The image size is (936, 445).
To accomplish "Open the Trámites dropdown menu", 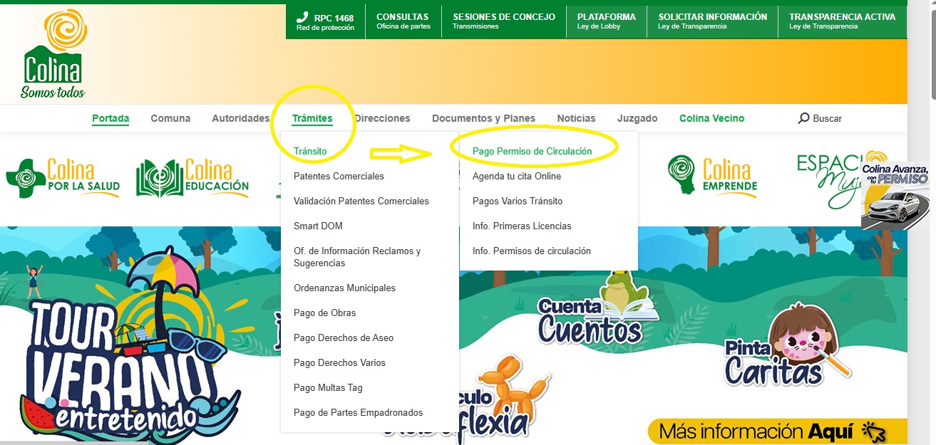I will pos(312,118).
